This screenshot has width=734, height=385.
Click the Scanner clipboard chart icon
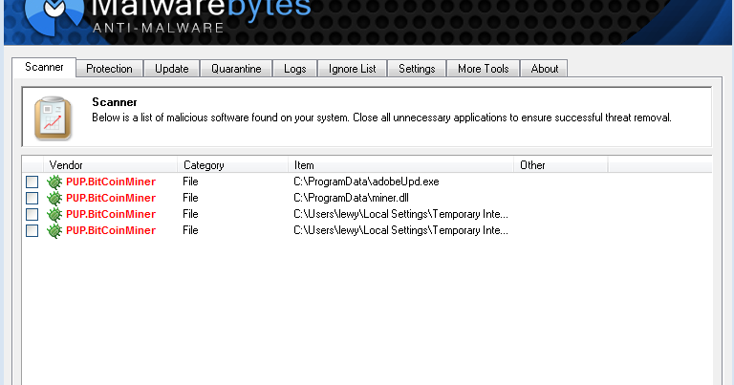pos(53,118)
